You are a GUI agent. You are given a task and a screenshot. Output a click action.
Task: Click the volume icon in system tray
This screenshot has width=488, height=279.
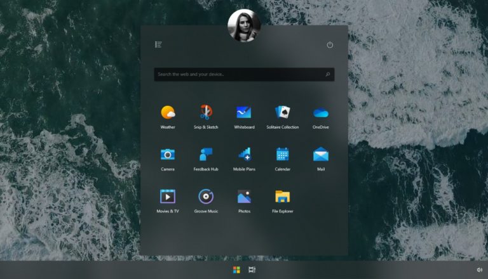pos(480,270)
